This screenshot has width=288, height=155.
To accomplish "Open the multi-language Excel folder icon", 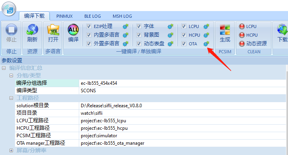I will 53,30.
